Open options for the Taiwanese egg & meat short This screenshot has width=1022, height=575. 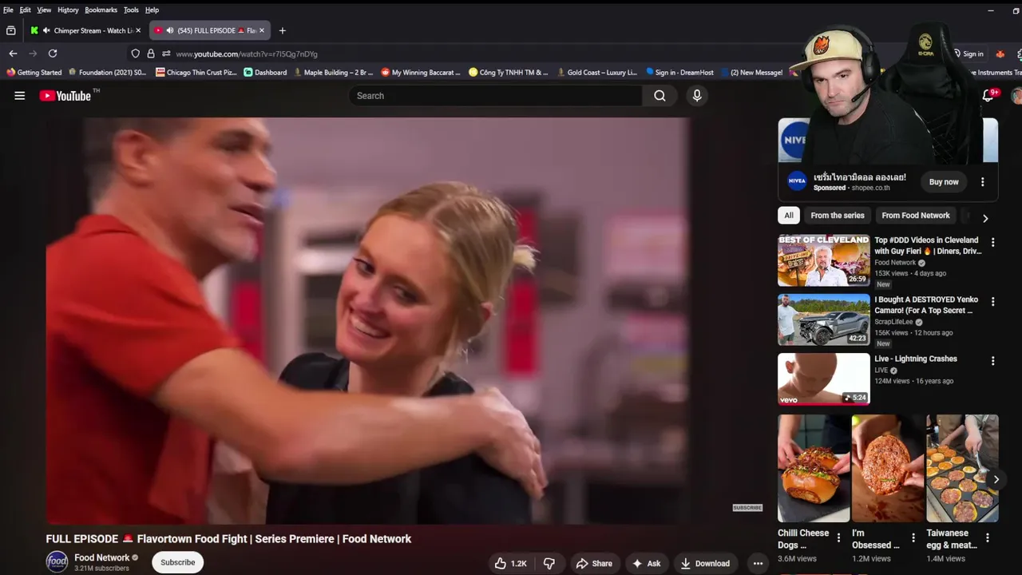coord(988,538)
